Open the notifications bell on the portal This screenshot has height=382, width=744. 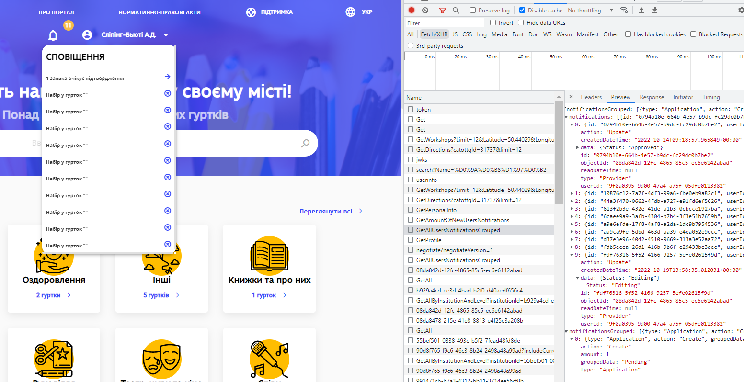(x=53, y=34)
